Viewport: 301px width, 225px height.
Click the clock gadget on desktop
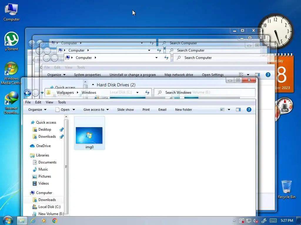click(276, 31)
